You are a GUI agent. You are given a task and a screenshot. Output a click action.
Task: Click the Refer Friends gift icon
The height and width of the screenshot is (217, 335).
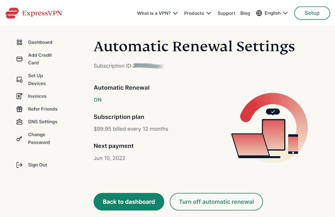pyautogui.click(x=19, y=109)
